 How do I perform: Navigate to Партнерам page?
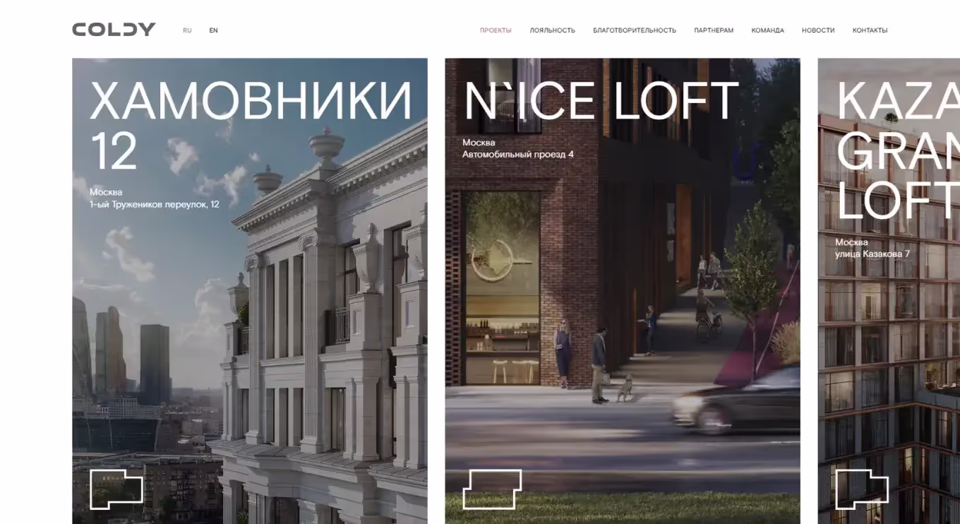(713, 30)
